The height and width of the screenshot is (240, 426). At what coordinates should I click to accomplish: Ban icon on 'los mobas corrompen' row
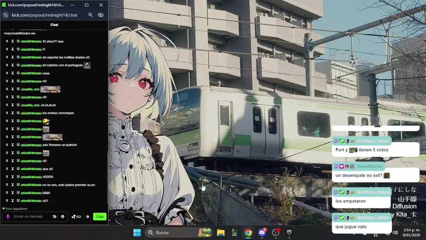pos(18,113)
